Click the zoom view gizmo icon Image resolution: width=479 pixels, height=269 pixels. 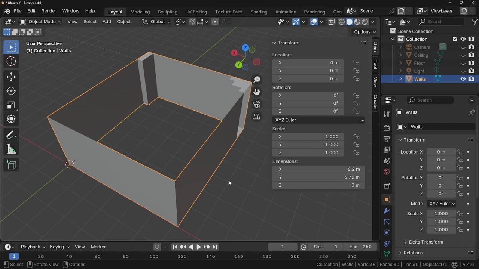[257, 80]
